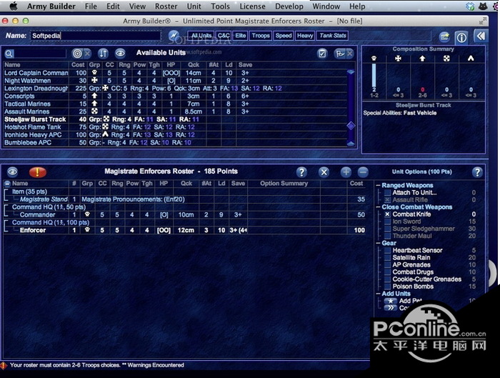Viewport: 500px width, 378px height.
Task: Click the Available Units search field
Action: pyautogui.click(x=40, y=54)
